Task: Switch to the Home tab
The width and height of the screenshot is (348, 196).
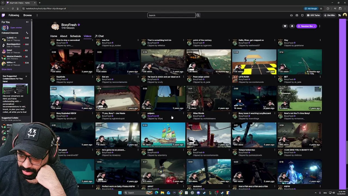Action: [x=54, y=36]
